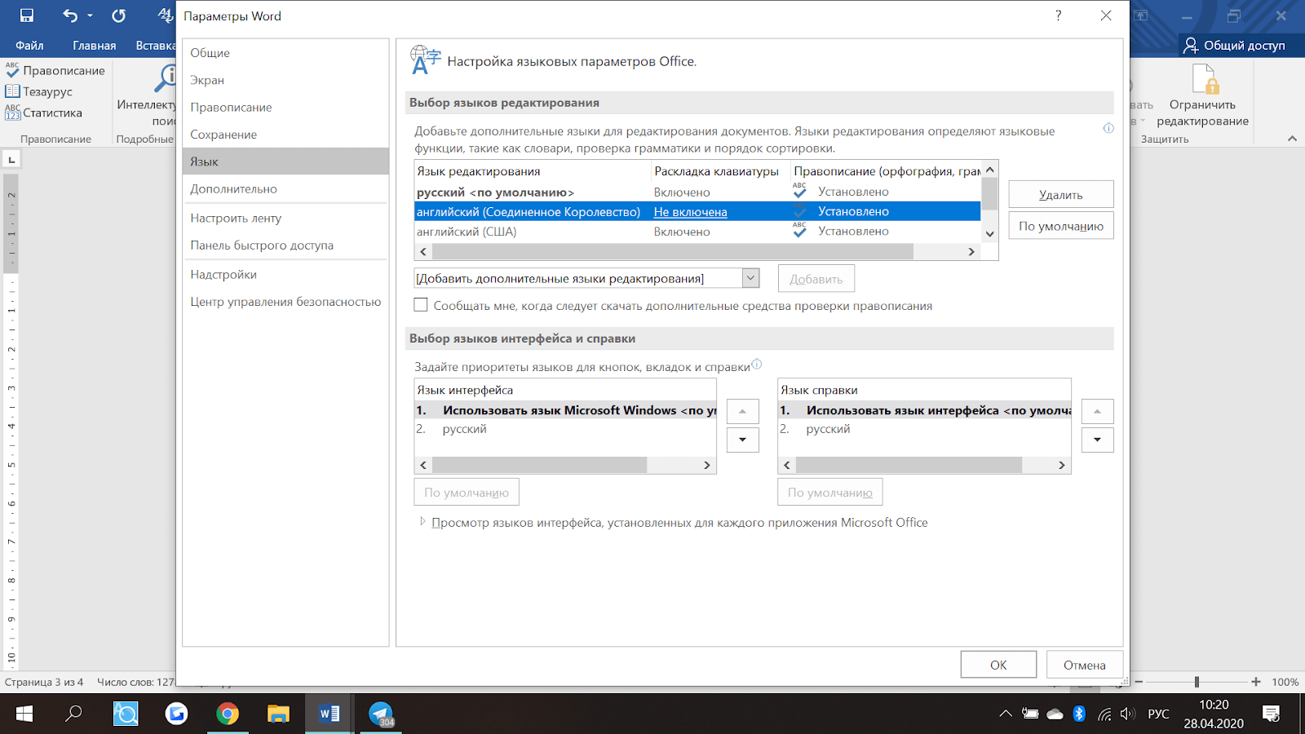Select английский (США) row in language list

click(x=467, y=232)
